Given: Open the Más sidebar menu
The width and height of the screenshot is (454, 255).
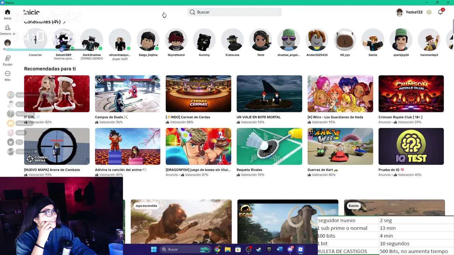Looking at the screenshot, I should (x=7, y=74).
